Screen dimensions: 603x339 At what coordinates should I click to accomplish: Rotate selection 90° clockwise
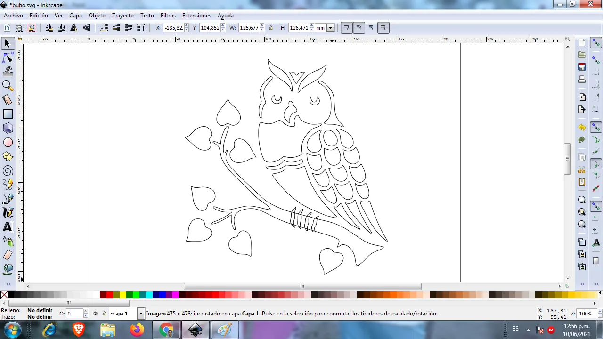coord(61,28)
